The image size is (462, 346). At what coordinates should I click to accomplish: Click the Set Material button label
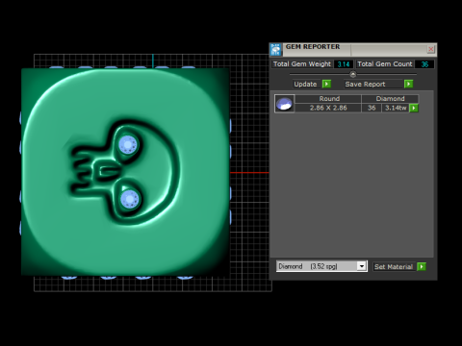[394, 266]
